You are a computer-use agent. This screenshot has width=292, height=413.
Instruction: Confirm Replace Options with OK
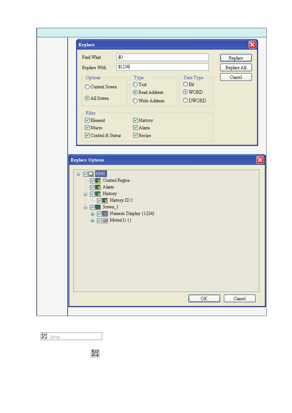point(204,299)
